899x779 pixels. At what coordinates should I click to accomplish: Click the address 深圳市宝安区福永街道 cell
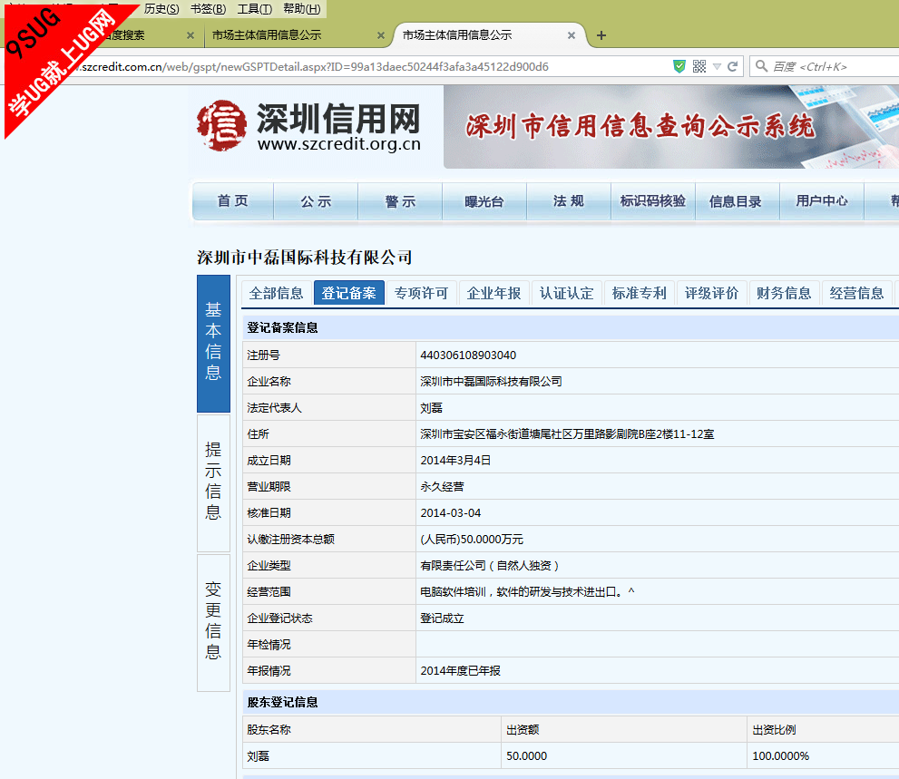click(567, 434)
